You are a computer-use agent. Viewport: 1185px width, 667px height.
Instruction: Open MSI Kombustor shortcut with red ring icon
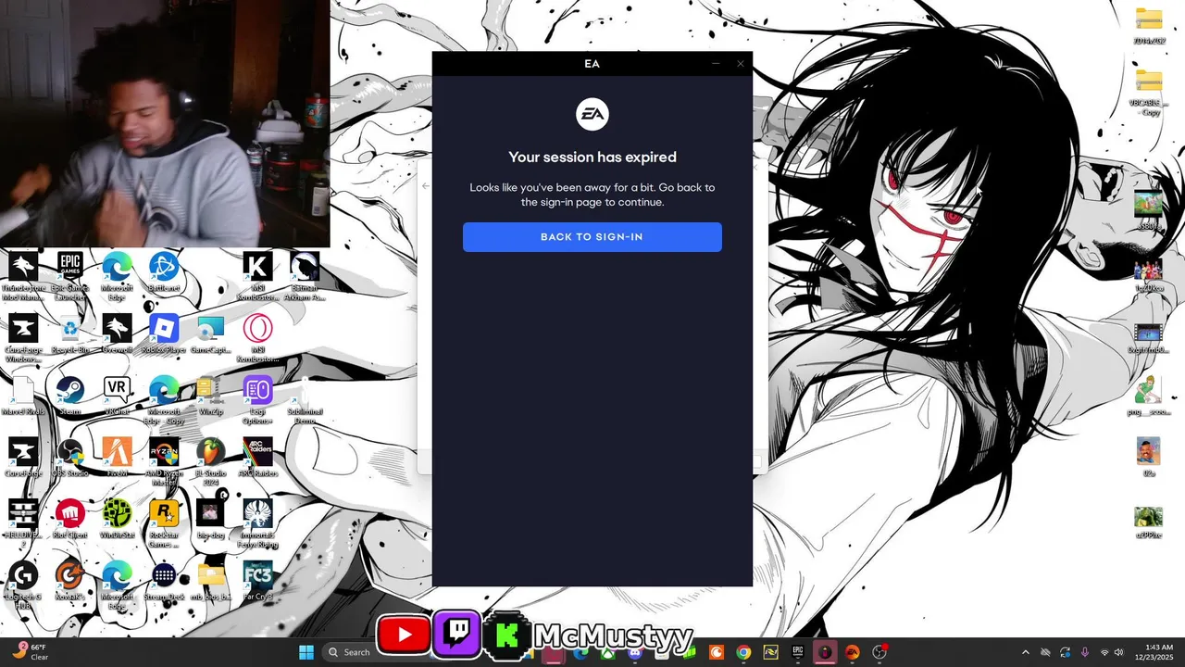point(258,339)
